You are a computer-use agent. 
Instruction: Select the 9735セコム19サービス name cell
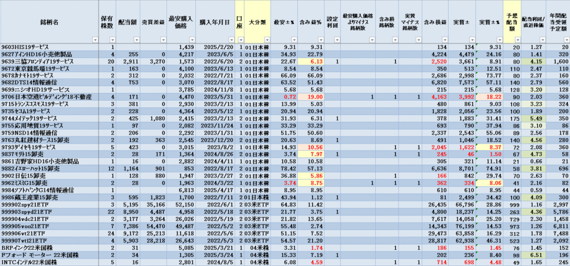coord(50,111)
